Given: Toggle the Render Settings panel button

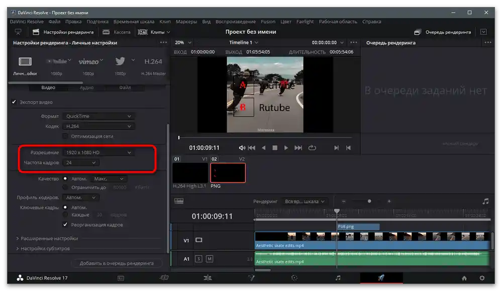Looking at the screenshot, I should 63,32.
